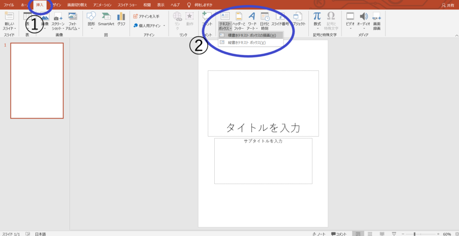This screenshot has height=236, width=459.
Task: Select slide 1 thumbnail in pane
Action: (x=37, y=81)
